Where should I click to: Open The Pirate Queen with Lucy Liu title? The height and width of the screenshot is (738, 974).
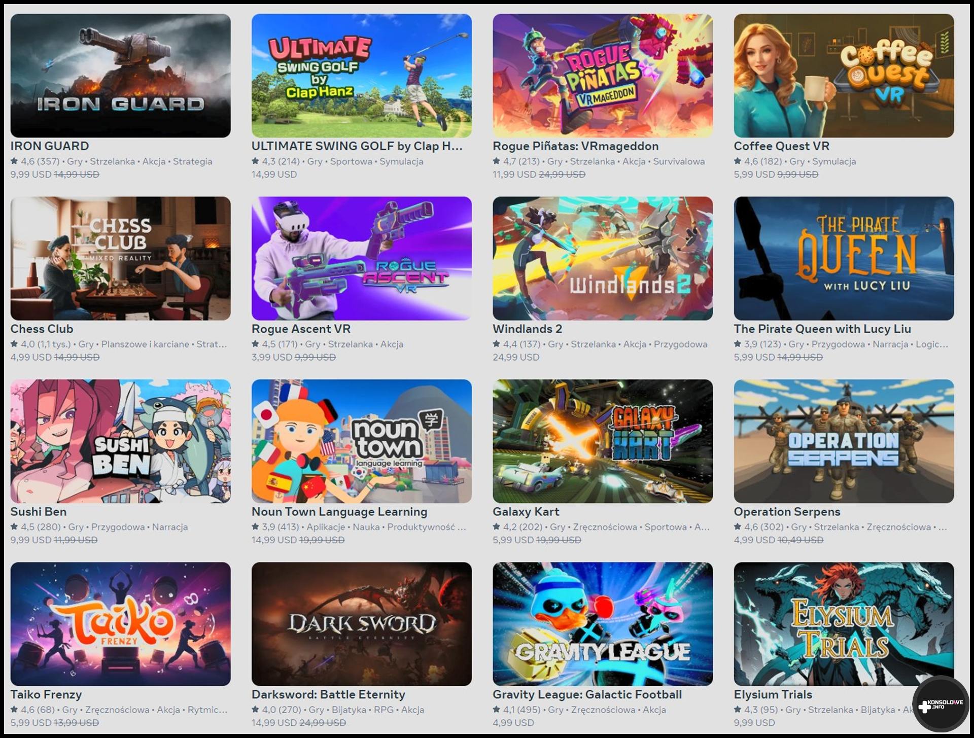822,329
